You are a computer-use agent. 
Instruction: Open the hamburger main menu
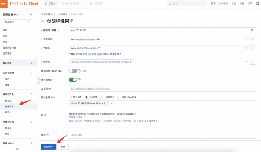(x=4, y=4)
